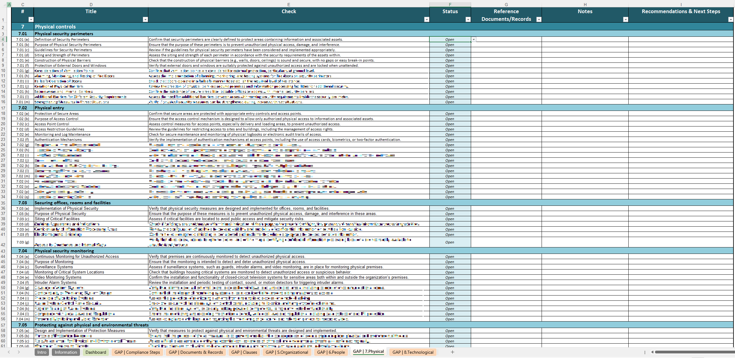This screenshot has height=358, width=735.
Task: Open the filter on the # column
Action: 31,19
